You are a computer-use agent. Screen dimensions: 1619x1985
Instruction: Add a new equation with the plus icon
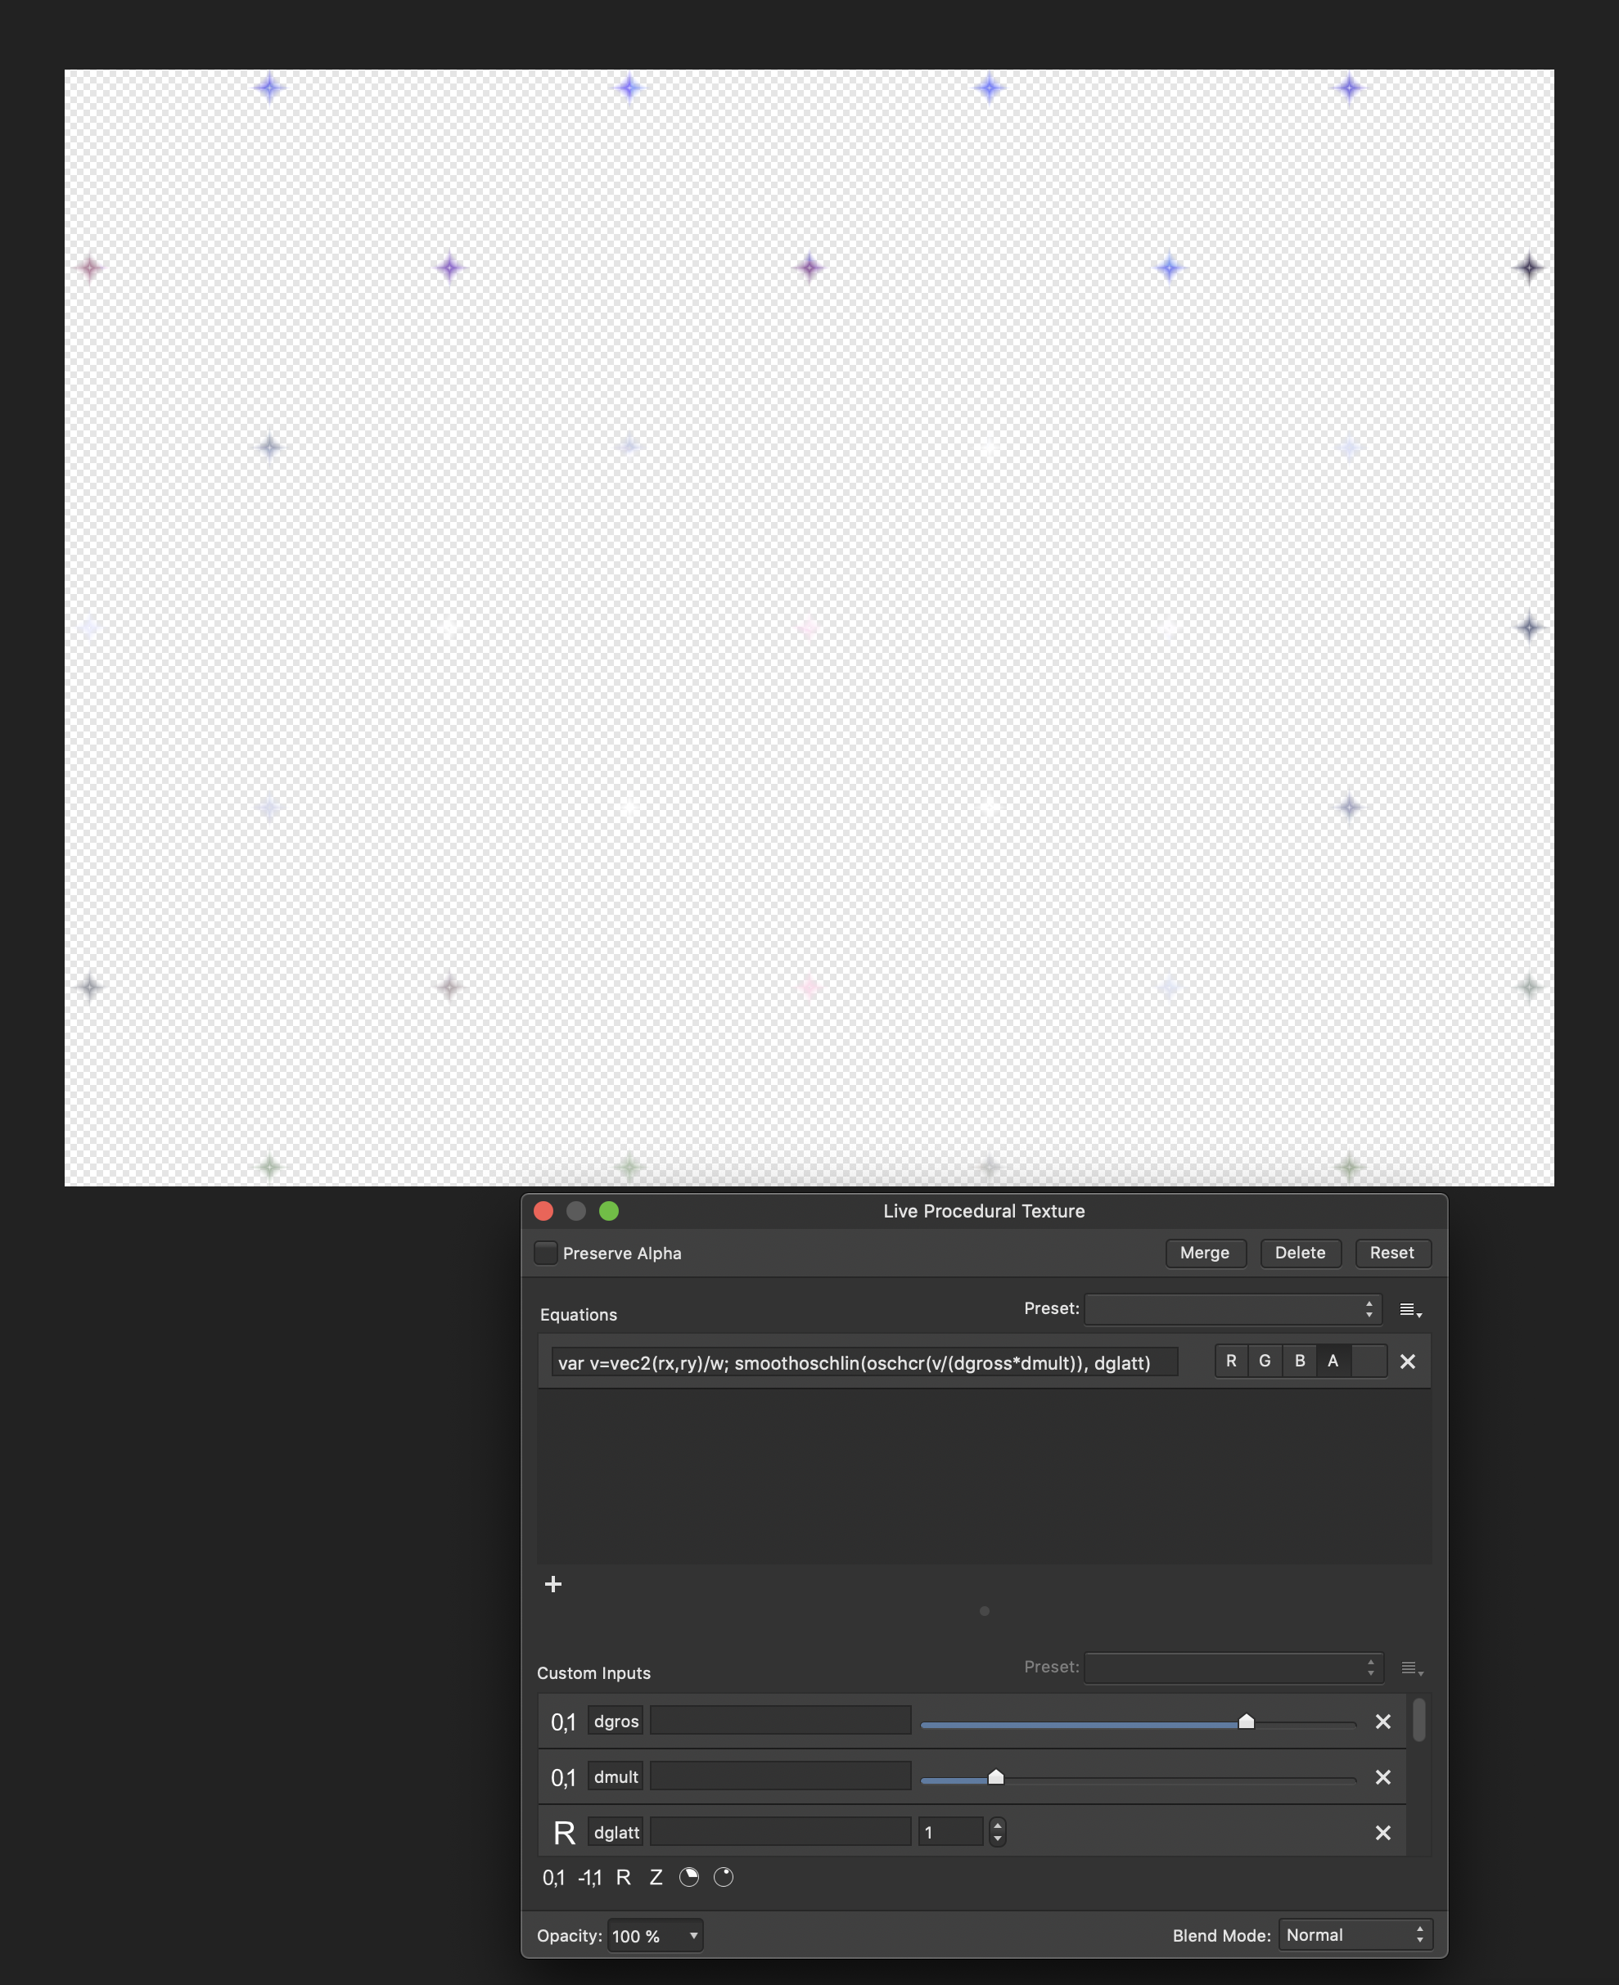coord(553,1584)
